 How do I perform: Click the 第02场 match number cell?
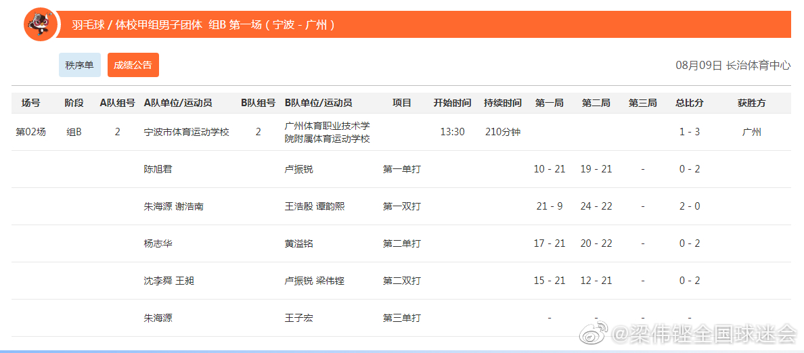[31, 133]
